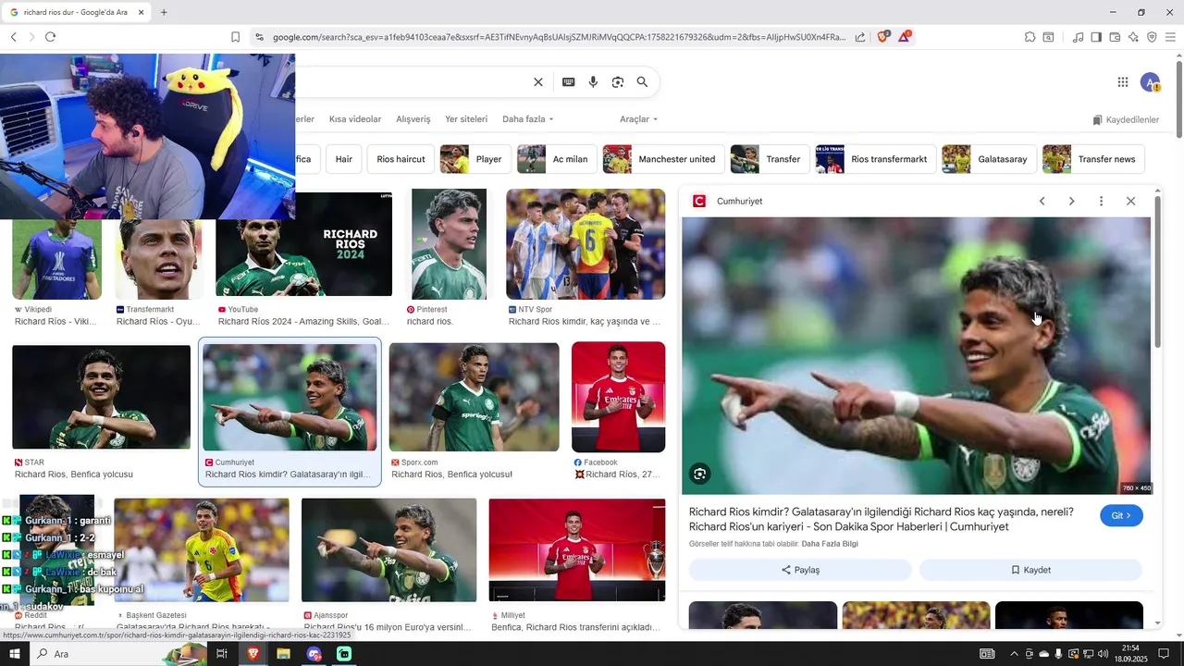Click the Kaydet save button
This screenshot has width=1184, height=666.
coord(1030,570)
